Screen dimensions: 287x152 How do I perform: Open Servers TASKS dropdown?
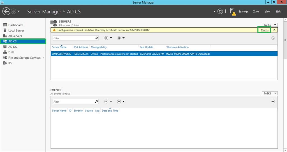pyautogui.click(x=270, y=25)
